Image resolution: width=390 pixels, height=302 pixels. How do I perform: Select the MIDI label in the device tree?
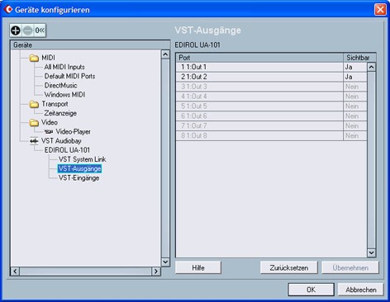[x=48, y=58]
